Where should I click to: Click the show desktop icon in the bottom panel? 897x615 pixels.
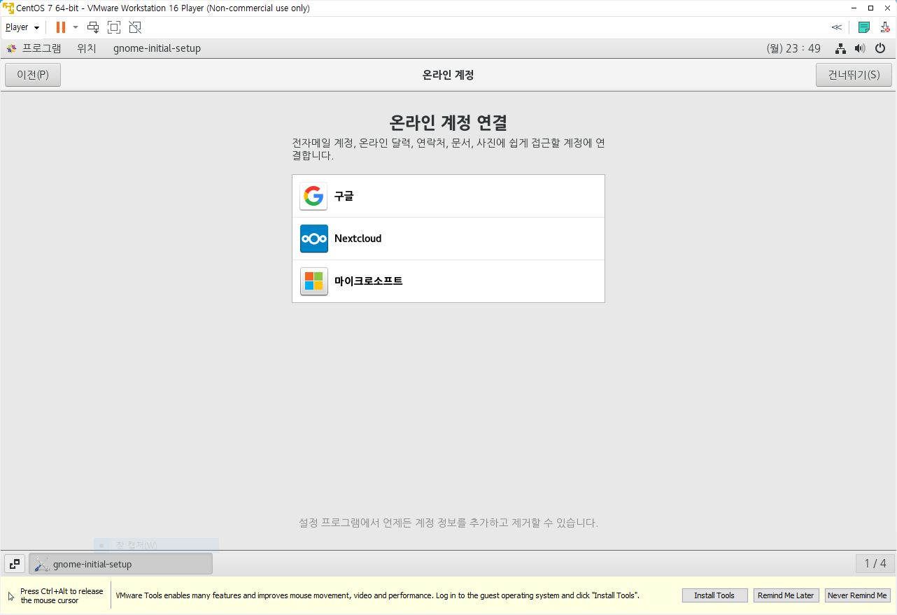[15, 563]
